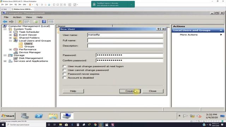Click the Confirm password field
The height and width of the screenshot is (127, 226).
(130, 60)
